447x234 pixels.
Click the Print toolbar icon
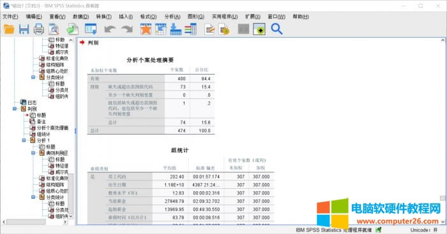click(39, 29)
